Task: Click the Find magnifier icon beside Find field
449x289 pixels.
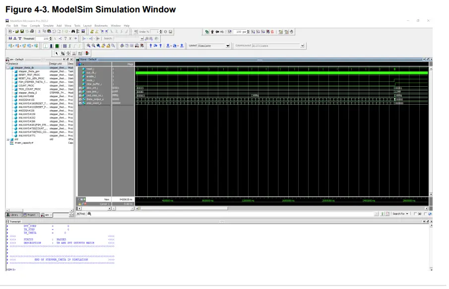Action: (x=89, y=214)
